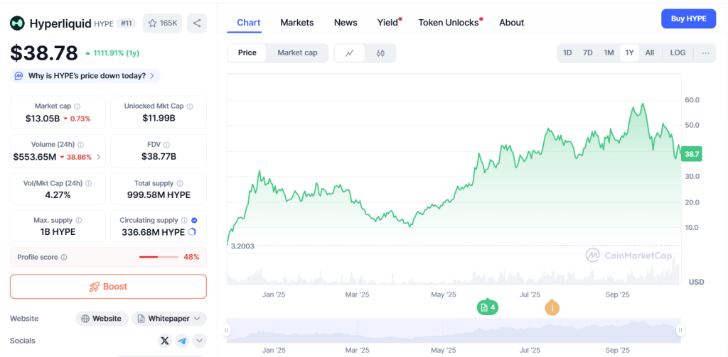Open the Chart tab
728x357 pixels.
click(248, 22)
